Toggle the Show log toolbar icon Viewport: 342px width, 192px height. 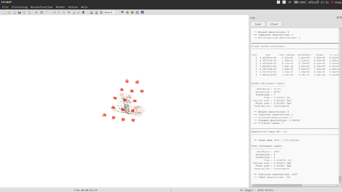(122, 12)
